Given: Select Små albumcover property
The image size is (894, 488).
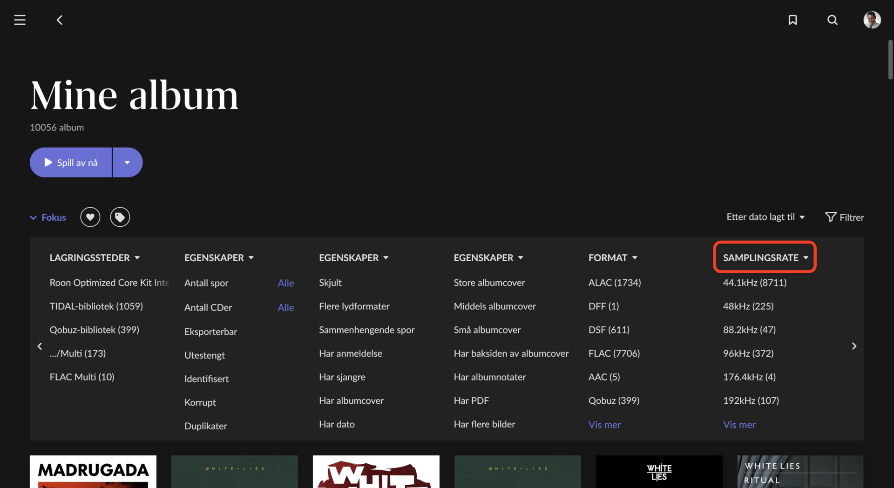Looking at the screenshot, I should pyautogui.click(x=488, y=330).
